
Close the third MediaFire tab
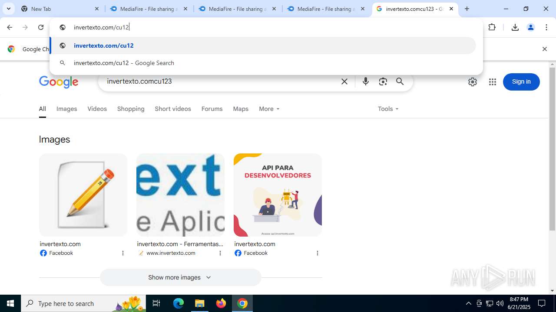363,9
